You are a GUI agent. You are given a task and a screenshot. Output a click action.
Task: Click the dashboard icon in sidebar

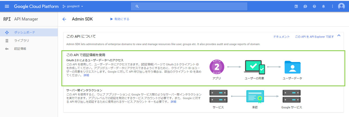tap(7, 32)
